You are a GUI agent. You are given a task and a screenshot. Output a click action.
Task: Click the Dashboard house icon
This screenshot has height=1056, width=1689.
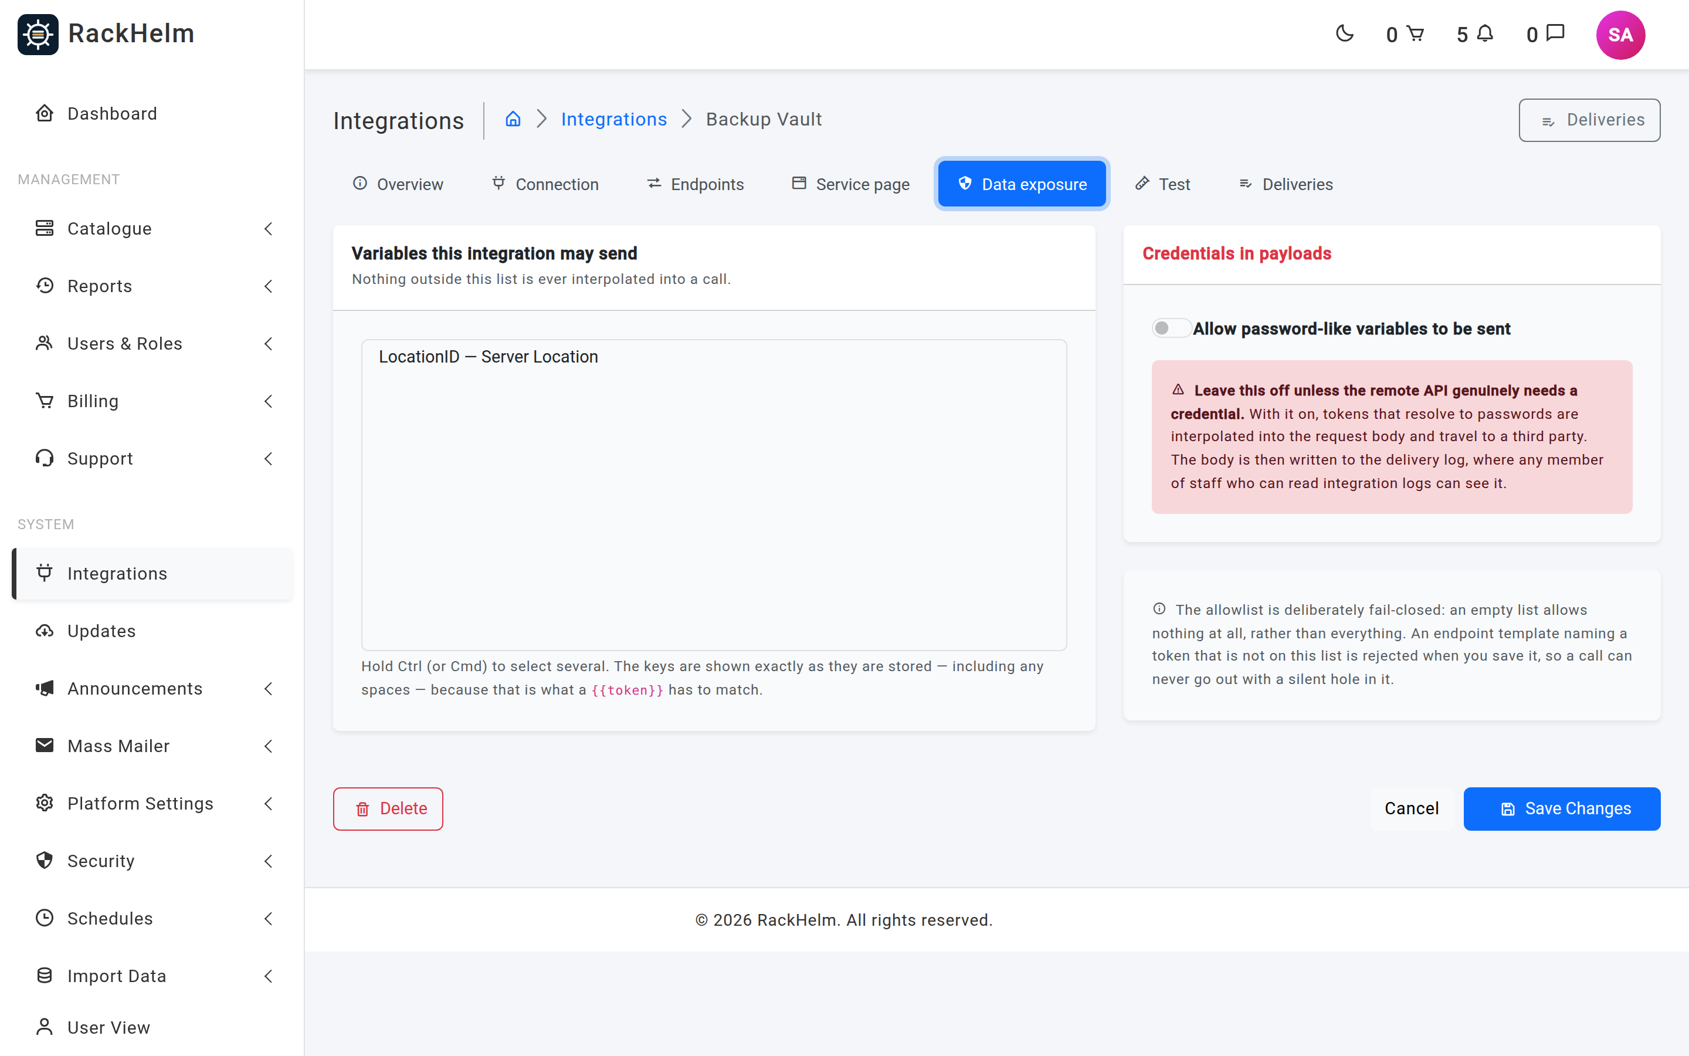point(45,113)
